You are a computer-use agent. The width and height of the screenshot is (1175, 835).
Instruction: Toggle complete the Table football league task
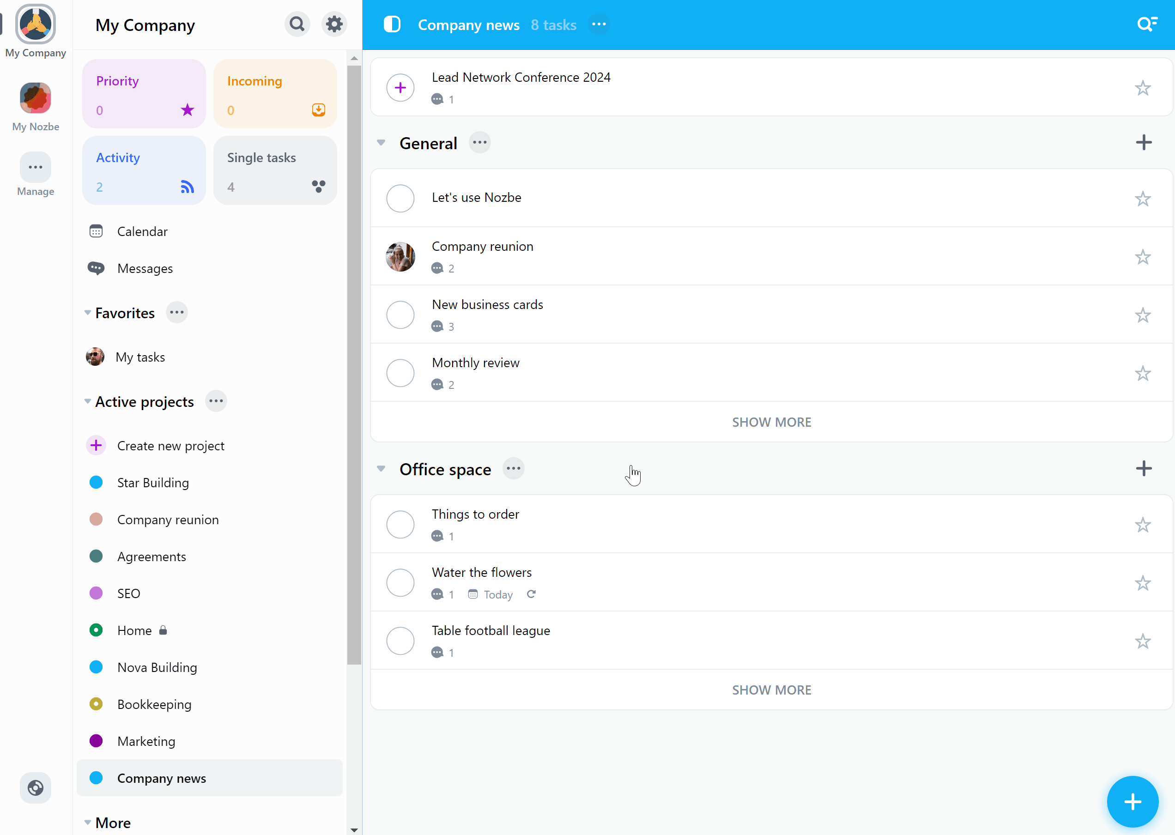[x=400, y=641]
